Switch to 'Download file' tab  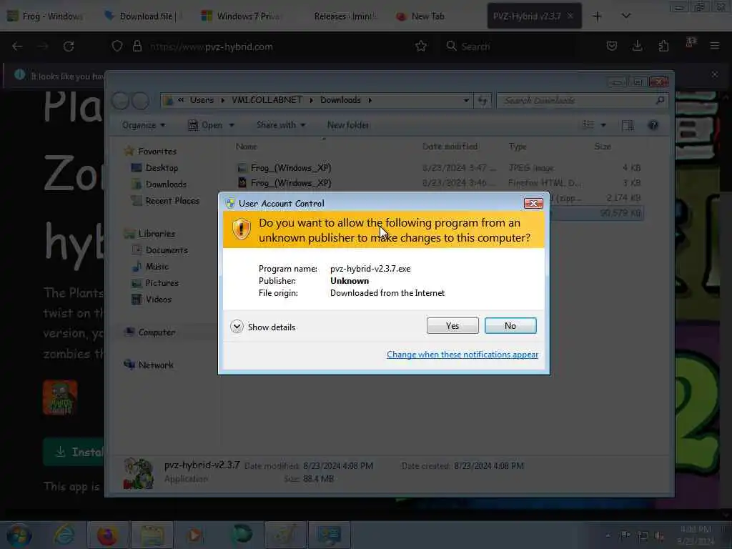pyautogui.click(x=142, y=16)
